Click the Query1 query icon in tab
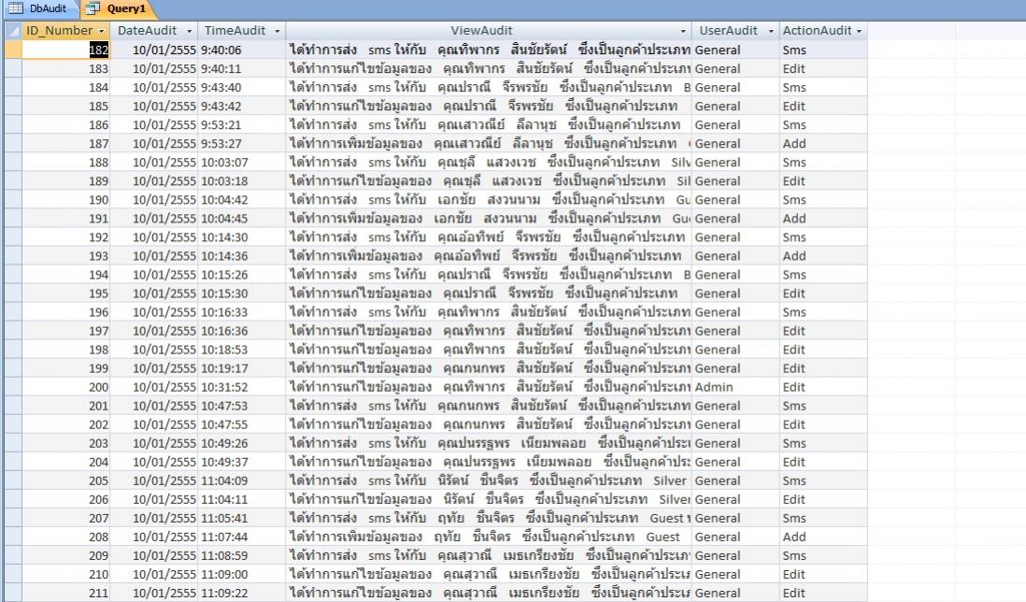 tap(93, 8)
